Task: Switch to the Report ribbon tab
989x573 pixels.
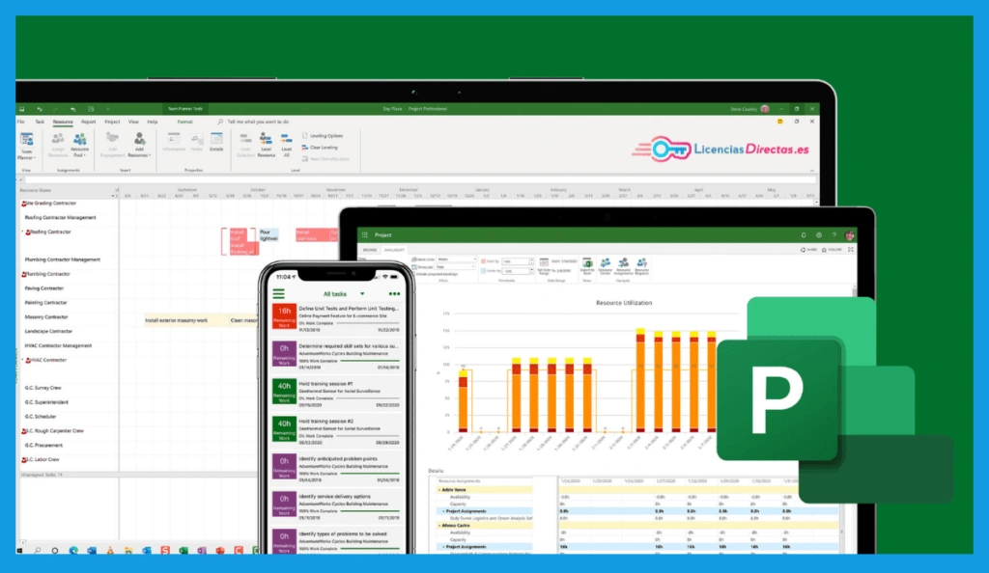Action: pyautogui.click(x=88, y=123)
